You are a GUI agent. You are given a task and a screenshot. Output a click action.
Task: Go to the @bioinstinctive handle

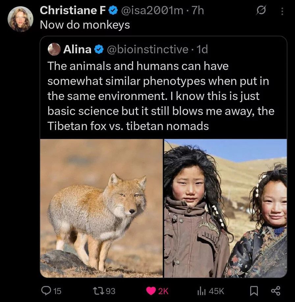147,49
